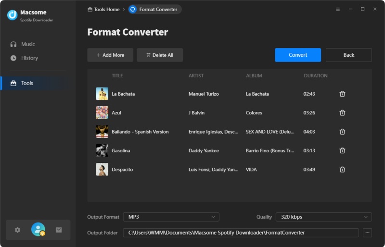Open the user account avatar
The width and height of the screenshot is (385, 247).
point(38,229)
